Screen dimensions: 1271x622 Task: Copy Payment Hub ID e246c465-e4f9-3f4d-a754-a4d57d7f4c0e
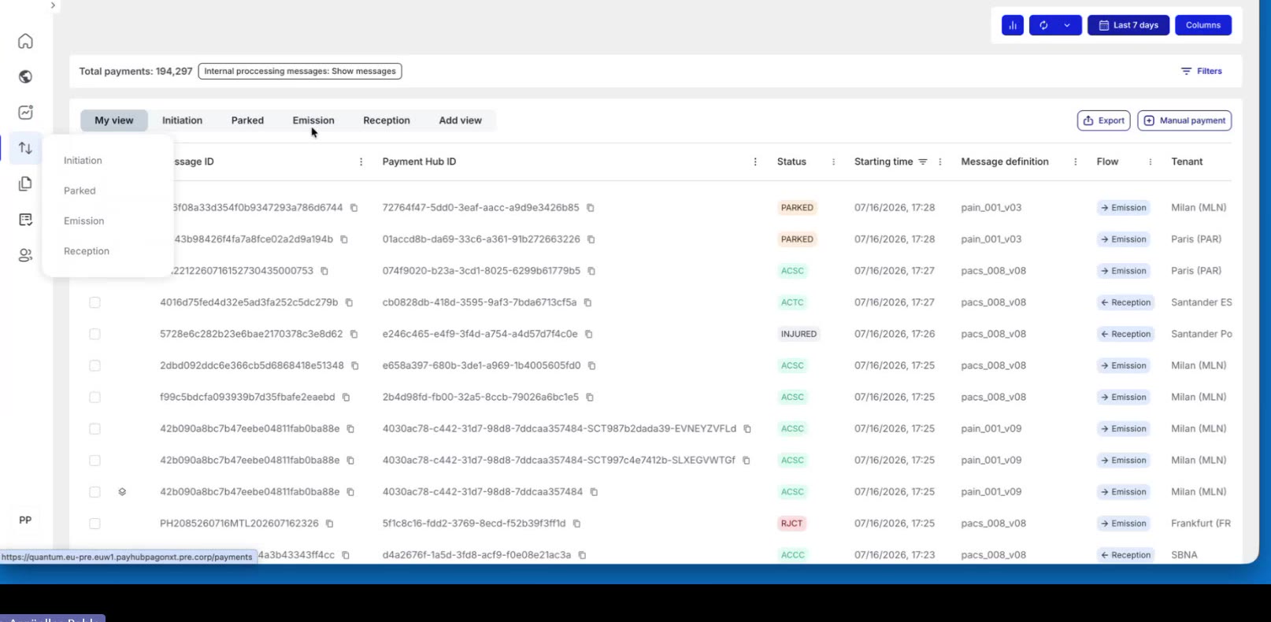588,334
